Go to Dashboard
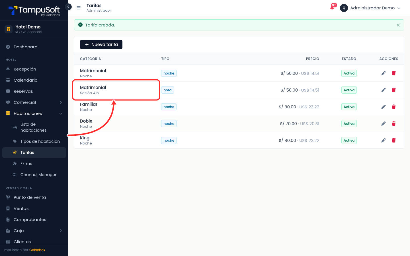The width and height of the screenshot is (410, 256). click(34, 47)
